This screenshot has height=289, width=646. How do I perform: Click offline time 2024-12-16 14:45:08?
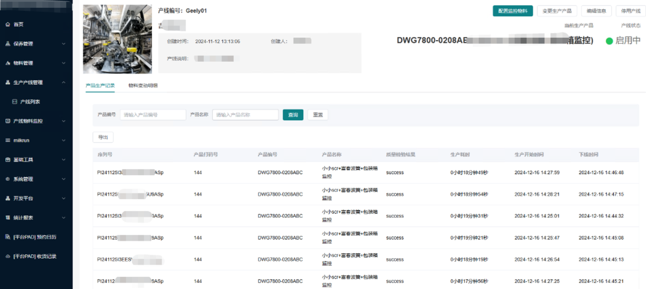(601, 238)
